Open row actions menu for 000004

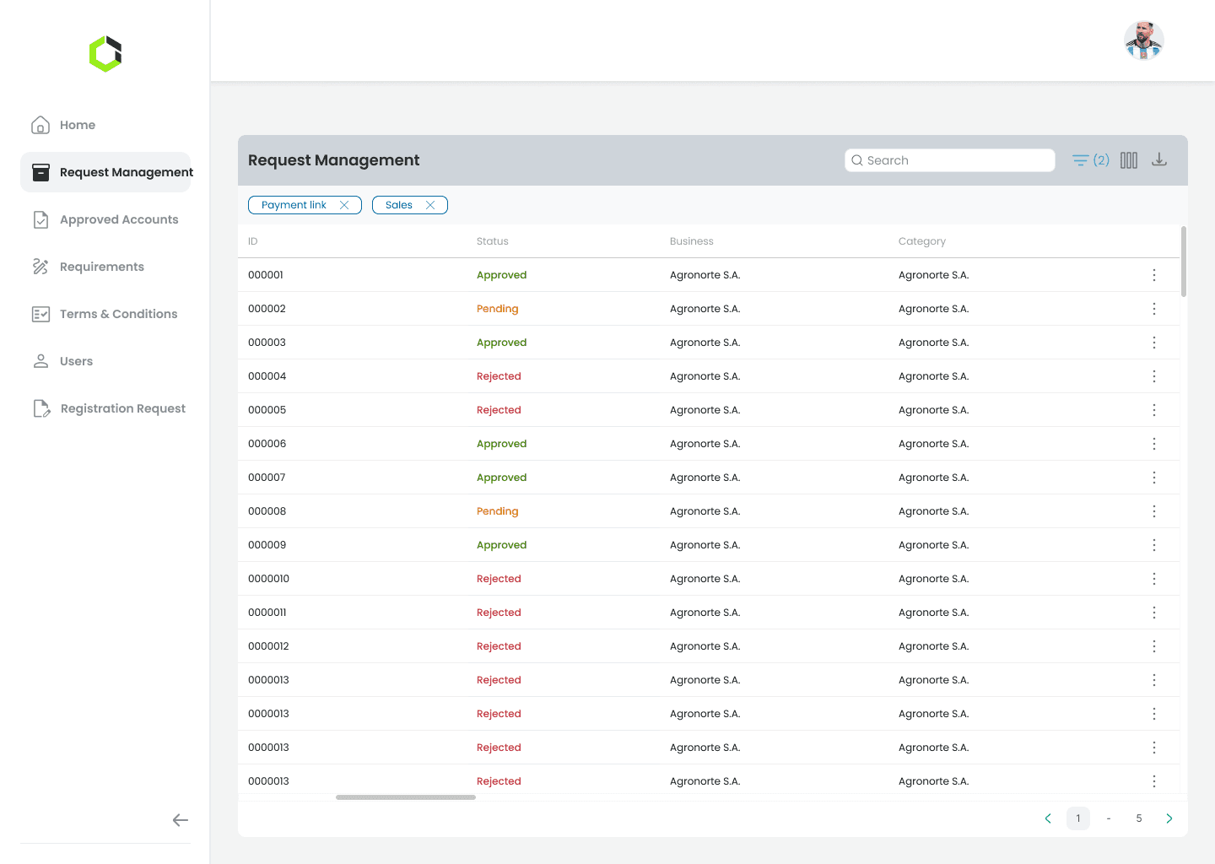coord(1154,376)
